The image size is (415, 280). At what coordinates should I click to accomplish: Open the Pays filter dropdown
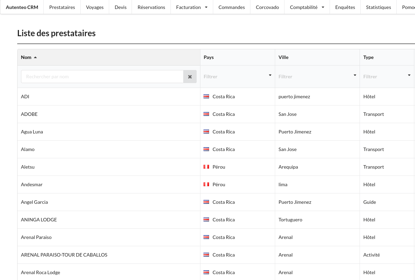pos(238,77)
